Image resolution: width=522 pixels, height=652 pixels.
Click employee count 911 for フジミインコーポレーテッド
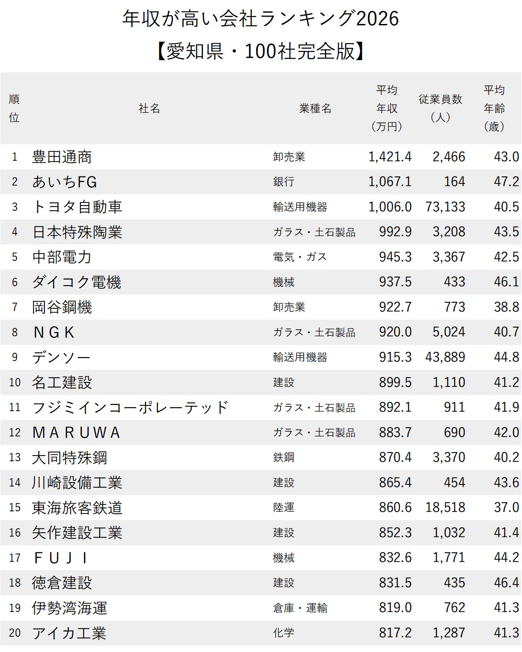[x=455, y=407]
